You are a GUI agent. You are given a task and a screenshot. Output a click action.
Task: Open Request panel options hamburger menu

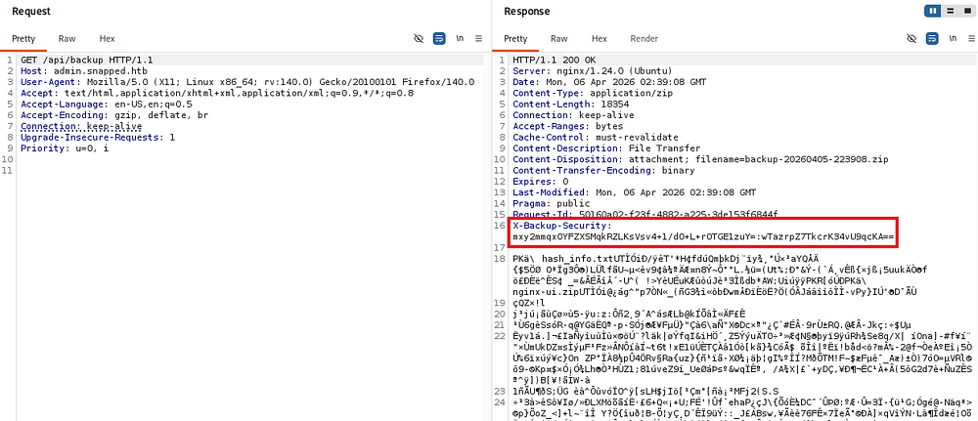pyautogui.click(x=479, y=39)
